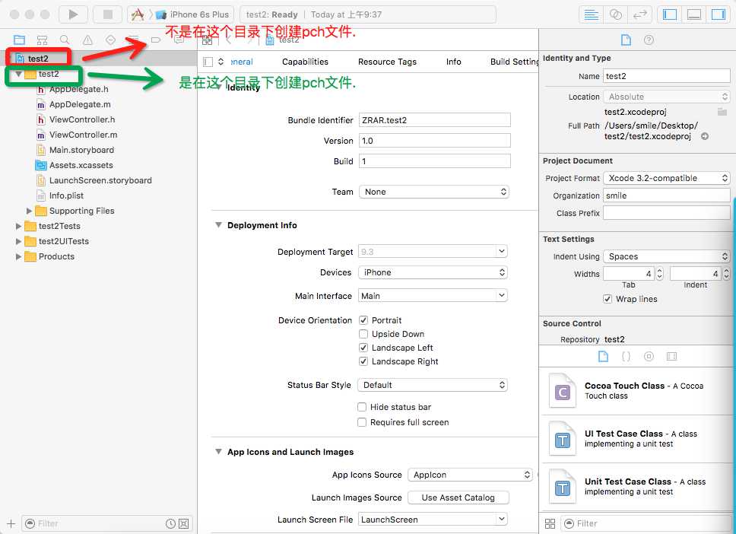This screenshot has height=534, width=736.
Task: Open the Devices dropdown
Action: click(x=433, y=272)
